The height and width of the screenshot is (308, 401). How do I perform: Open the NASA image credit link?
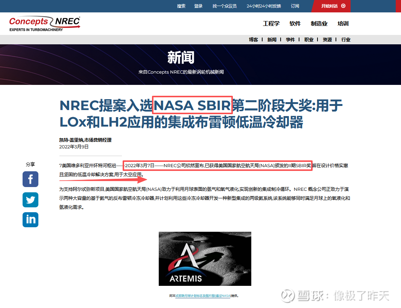[x=203, y=296]
